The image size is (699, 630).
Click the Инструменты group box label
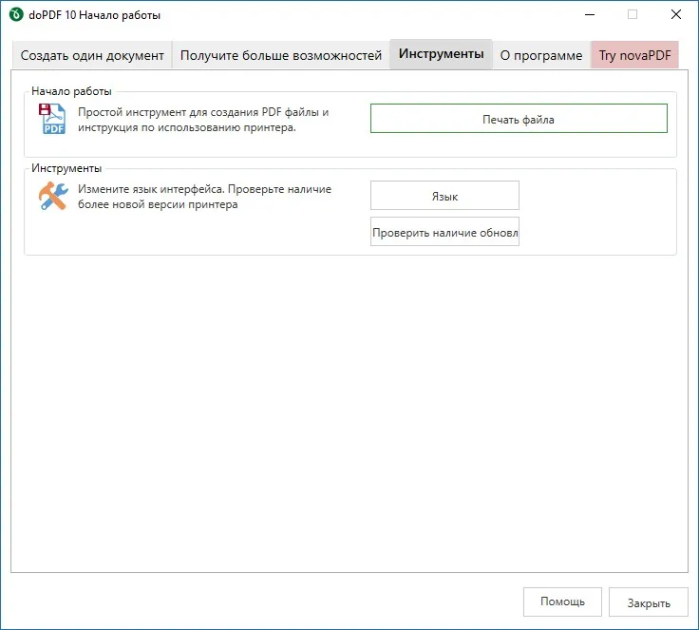[66, 168]
